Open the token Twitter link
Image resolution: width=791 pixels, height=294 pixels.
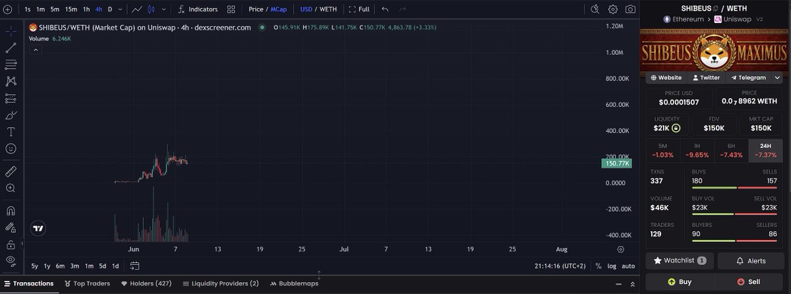pyautogui.click(x=705, y=78)
